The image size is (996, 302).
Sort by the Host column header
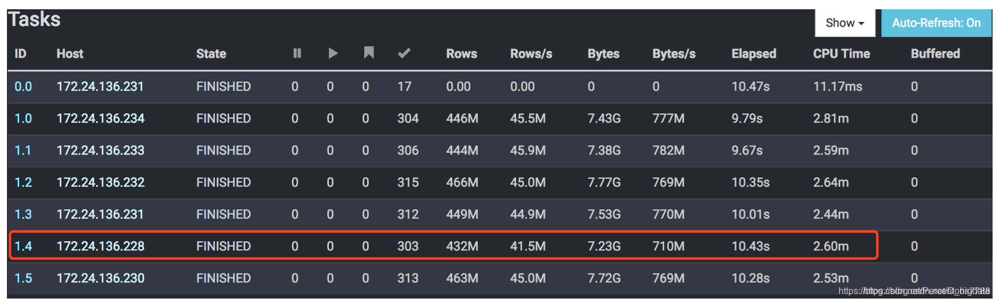coord(70,54)
